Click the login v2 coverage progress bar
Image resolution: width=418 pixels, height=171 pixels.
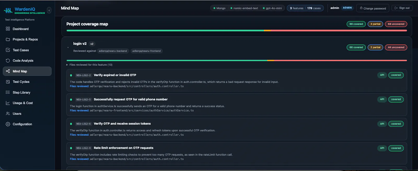tap(237, 60)
